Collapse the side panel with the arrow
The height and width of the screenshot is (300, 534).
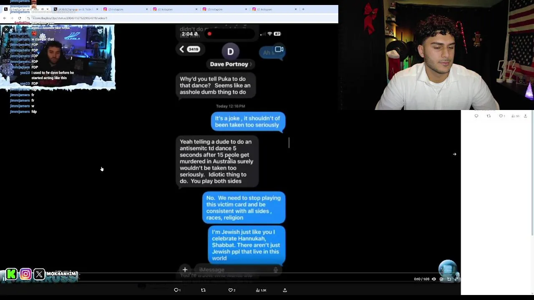[x=454, y=154]
